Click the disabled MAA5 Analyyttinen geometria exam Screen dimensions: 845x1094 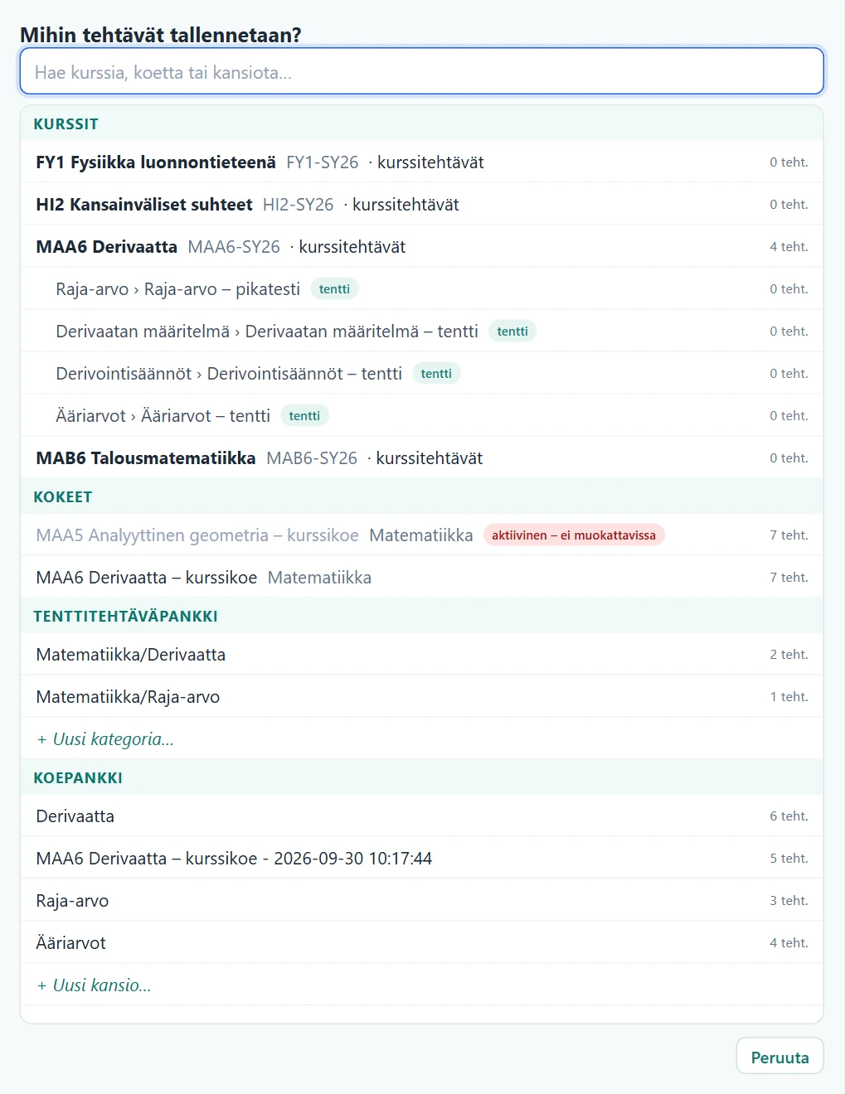click(x=421, y=535)
